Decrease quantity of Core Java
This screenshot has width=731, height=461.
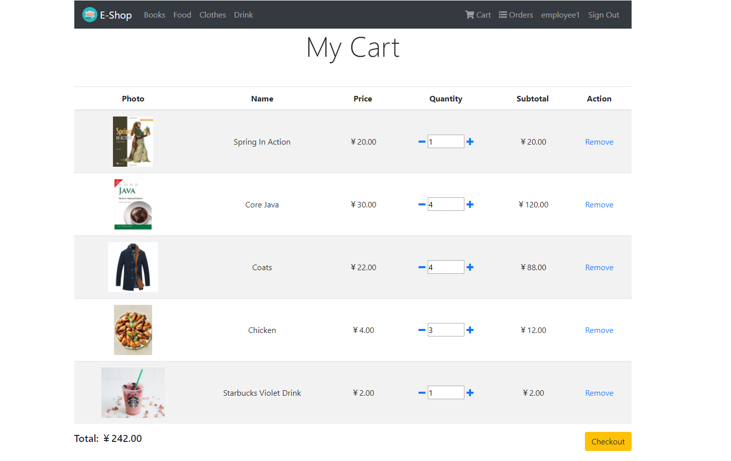coord(422,204)
